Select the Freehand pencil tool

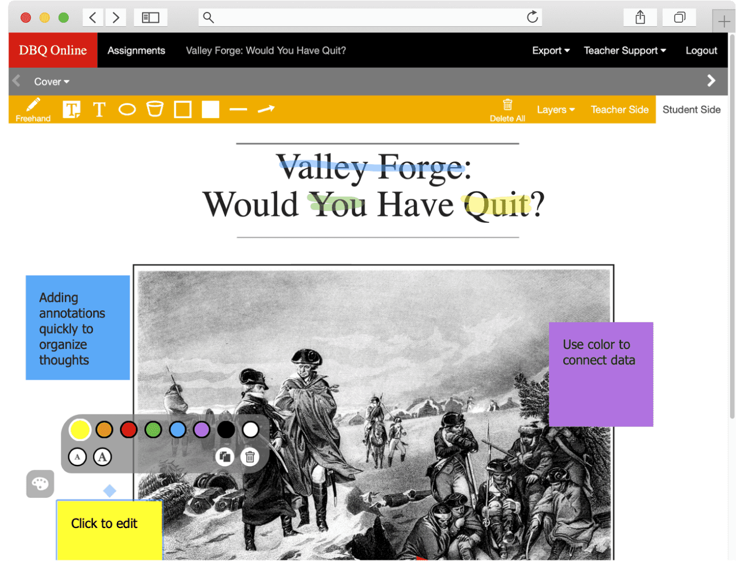[x=33, y=110]
